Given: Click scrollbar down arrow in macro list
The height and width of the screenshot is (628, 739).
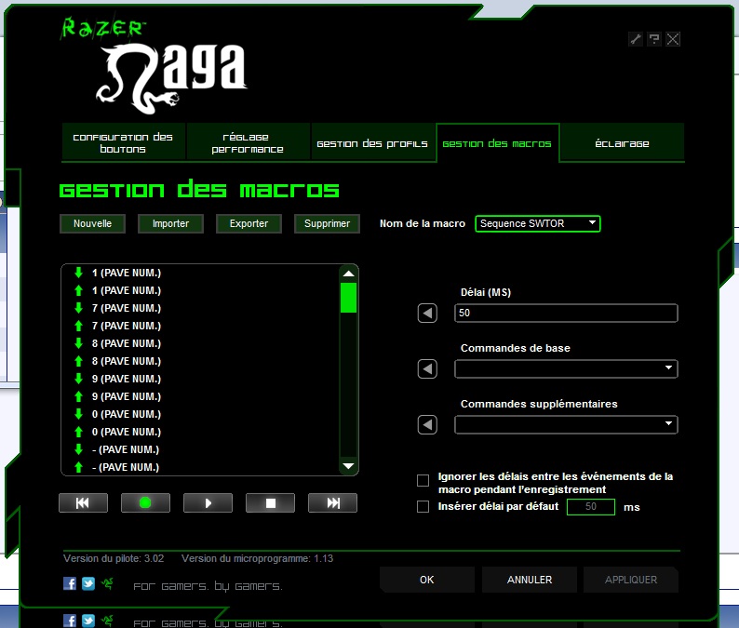Looking at the screenshot, I should [348, 466].
